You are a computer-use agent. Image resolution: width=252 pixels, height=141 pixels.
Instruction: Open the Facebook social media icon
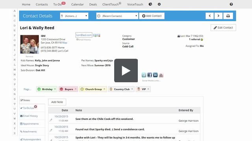click(150, 75)
